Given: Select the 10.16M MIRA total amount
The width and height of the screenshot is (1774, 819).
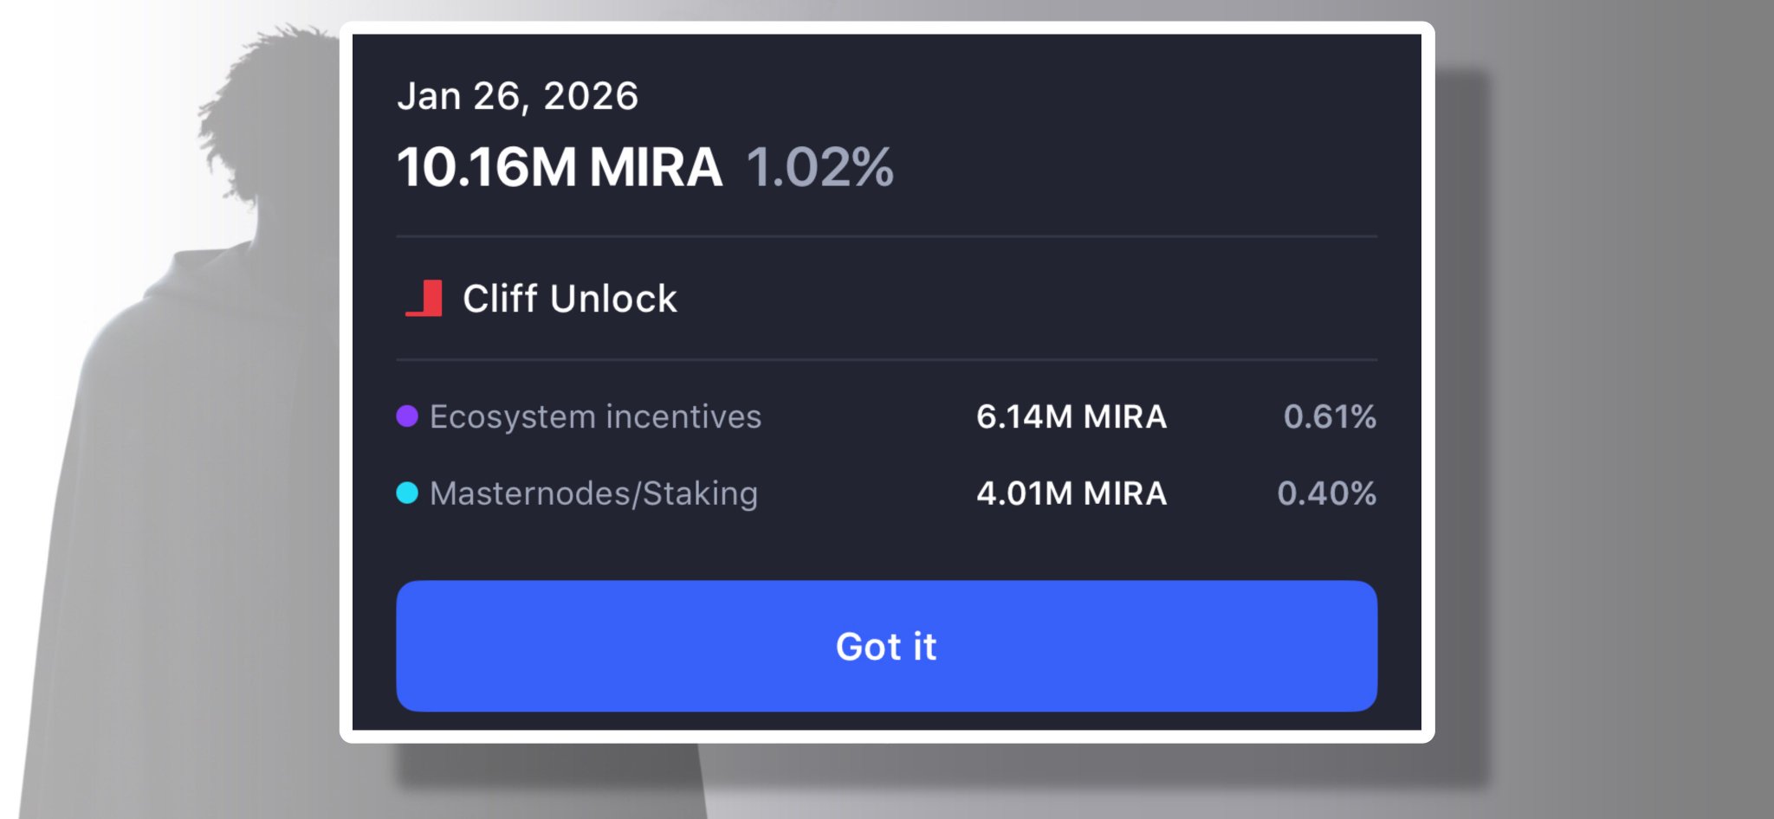Looking at the screenshot, I should [x=559, y=166].
